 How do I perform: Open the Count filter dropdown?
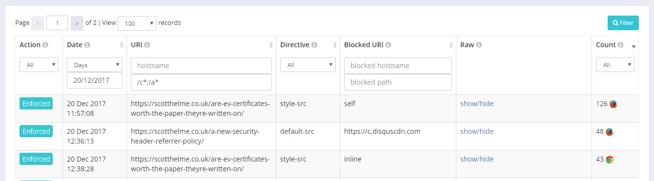[615, 65]
